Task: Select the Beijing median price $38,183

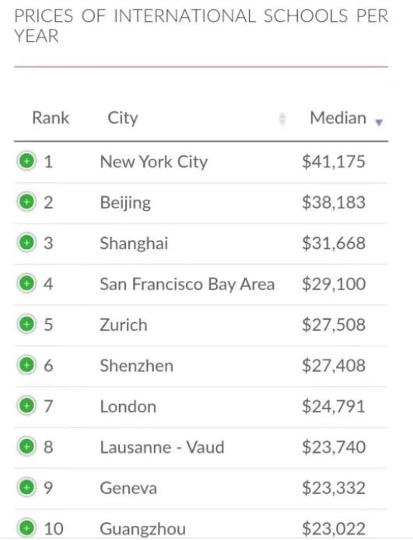Action: click(334, 202)
